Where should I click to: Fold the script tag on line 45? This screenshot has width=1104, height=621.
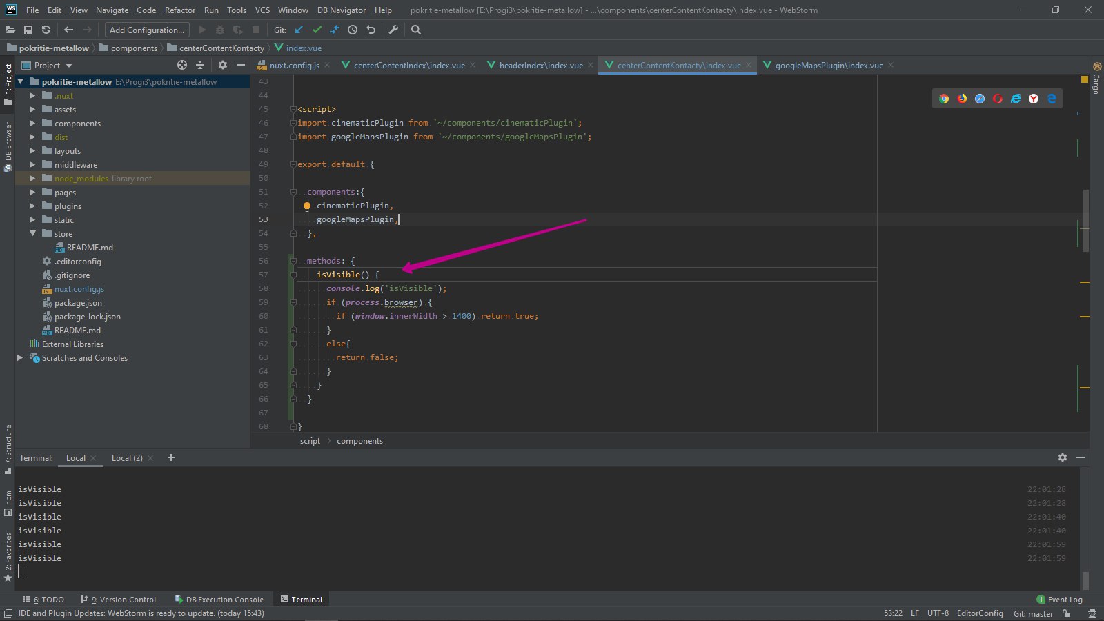[293, 109]
